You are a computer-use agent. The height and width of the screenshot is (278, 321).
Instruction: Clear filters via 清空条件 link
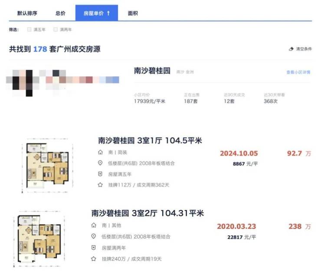(x=304, y=49)
